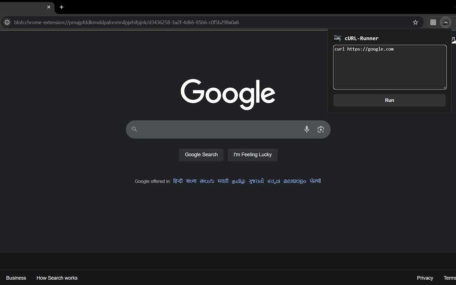456x285 pixels.
Task: View site information icon in address bar
Action: [x=7, y=22]
